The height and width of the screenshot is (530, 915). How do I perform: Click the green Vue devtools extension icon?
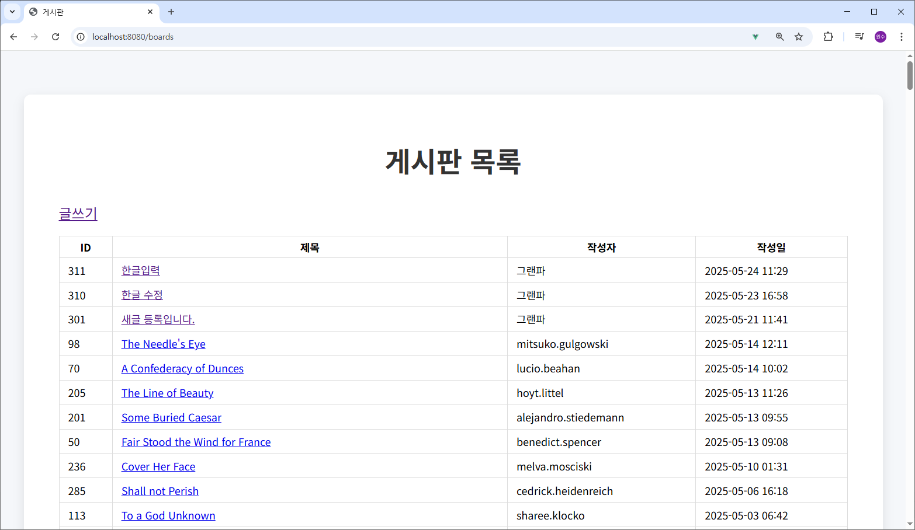click(x=755, y=37)
